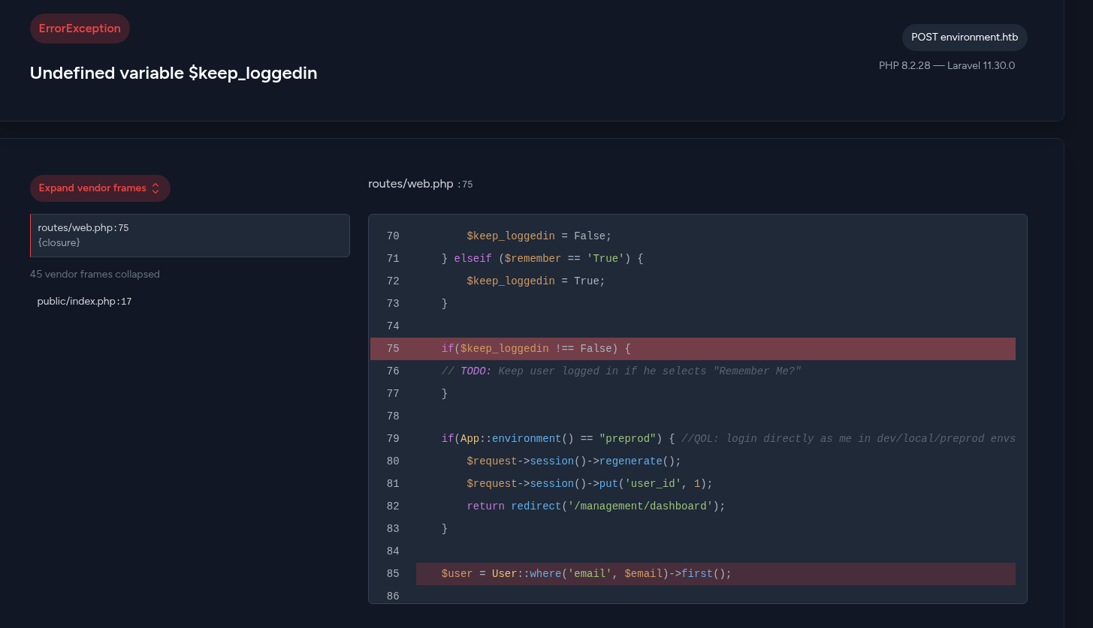This screenshot has height=628, width=1093.
Task: Click the '45 vendor frames collapsed' label
Action: pyautogui.click(x=95, y=275)
